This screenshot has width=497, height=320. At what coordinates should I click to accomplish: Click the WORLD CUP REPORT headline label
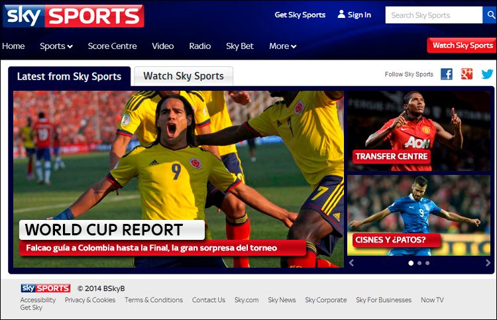(x=111, y=230)
